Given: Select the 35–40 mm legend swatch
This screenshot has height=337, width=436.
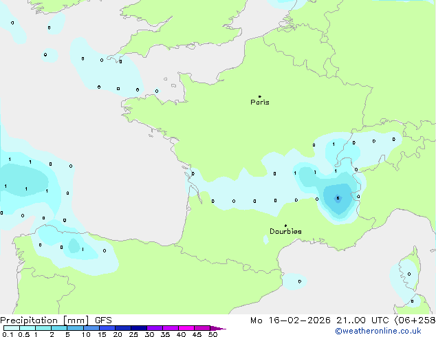Looking at the screenshot, I should tap(170, 328).
